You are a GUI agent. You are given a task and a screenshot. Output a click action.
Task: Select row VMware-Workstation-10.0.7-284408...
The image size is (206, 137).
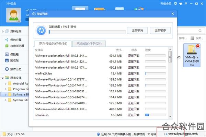pos(101,103)
